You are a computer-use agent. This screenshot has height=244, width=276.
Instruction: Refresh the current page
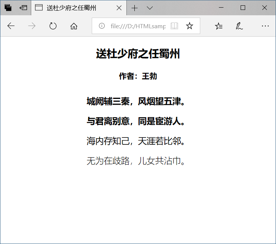click(x=53, y=26)
